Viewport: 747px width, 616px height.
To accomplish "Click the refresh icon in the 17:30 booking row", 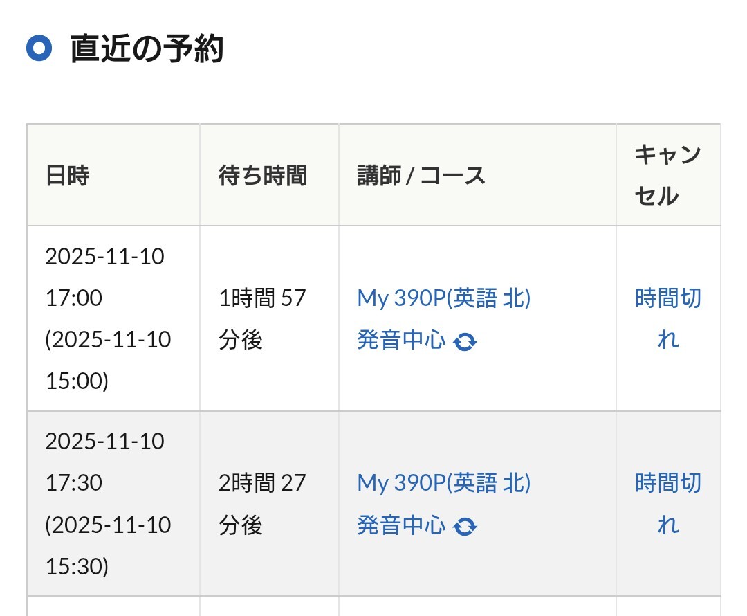I will [465, 527].
